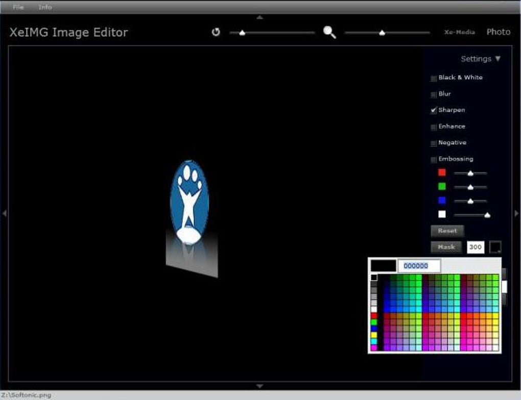
Task: Toggle the Embossing checkbox
Action: 434,160
